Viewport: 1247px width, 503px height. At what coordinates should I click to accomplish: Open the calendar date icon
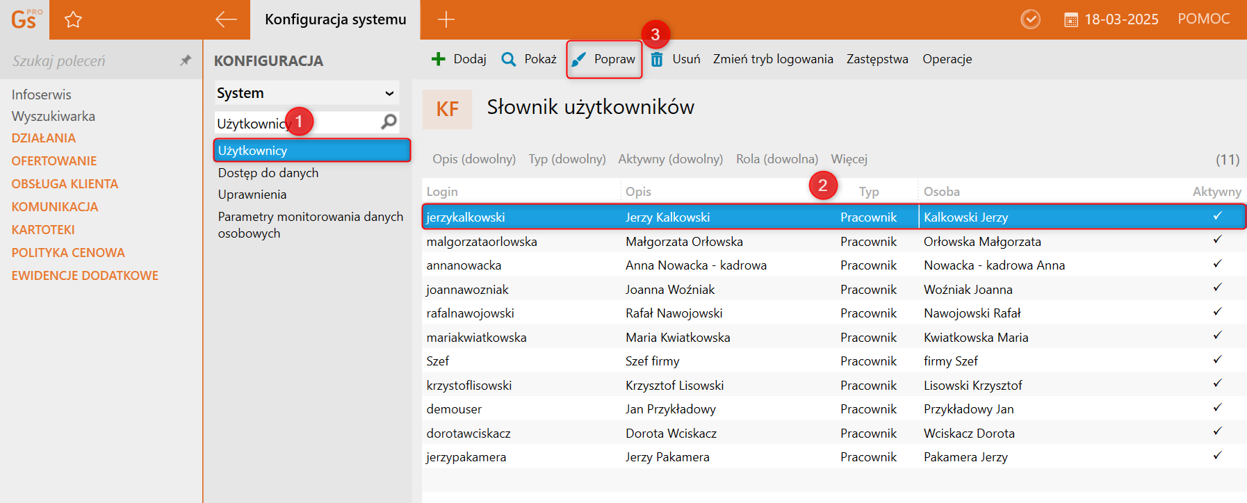(x=1071, y=19)
